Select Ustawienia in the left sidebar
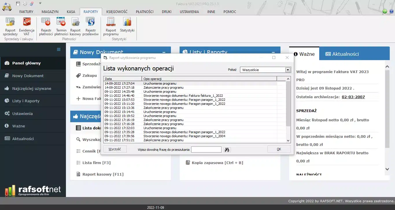This screenshot has height=210, width=395. (x=22, y=114)
